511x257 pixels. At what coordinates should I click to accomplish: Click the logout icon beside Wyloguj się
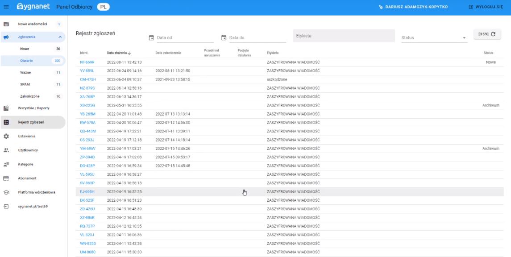[x=470, y=7]
